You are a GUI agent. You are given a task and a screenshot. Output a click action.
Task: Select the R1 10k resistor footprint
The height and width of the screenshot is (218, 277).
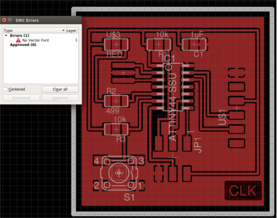[x=158, y=44]
